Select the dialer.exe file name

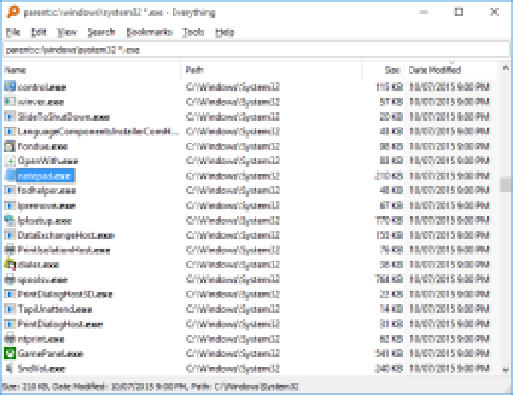[x=38, y=265]
